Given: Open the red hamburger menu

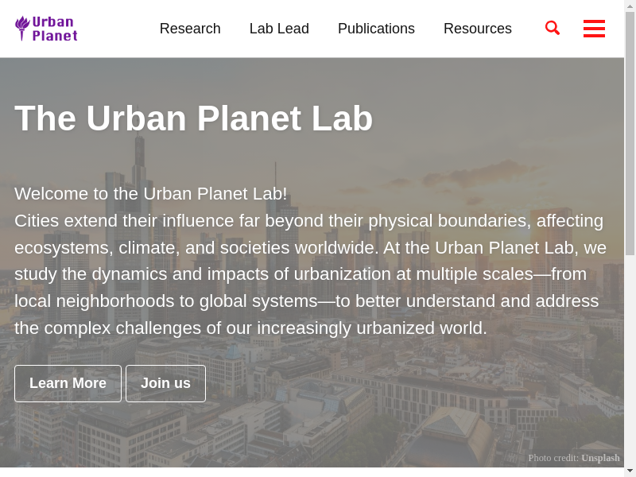Looking at the screenshot, I should 594,29.
